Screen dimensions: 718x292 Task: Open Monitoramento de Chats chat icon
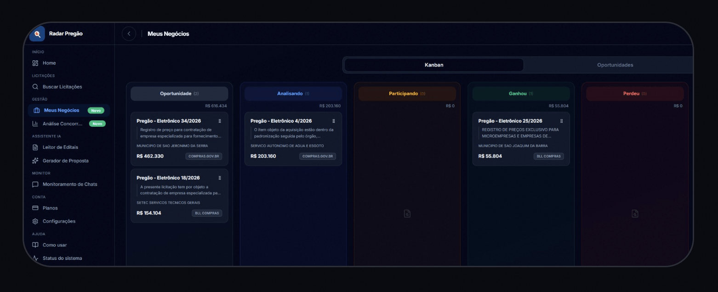point(35,185)
